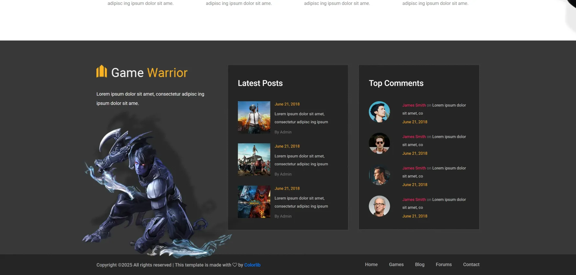Open the jeep squad post thumbnail
The image size is (576, 275).
click(254, 159)
